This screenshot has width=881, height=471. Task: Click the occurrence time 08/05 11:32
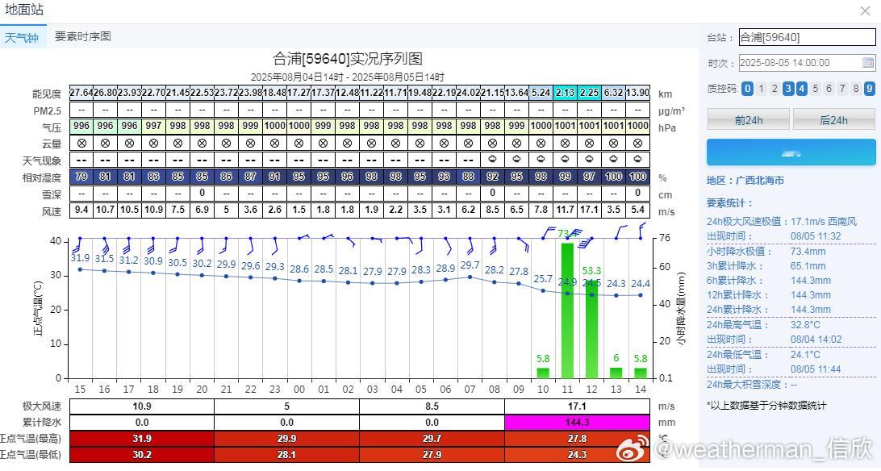(x=816, y=236)
